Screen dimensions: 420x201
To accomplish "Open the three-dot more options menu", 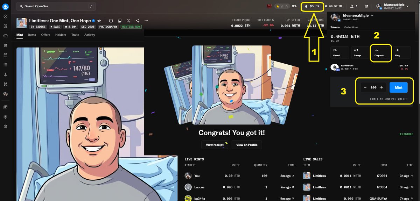I will pyautogui.click(x=146, y=21).
